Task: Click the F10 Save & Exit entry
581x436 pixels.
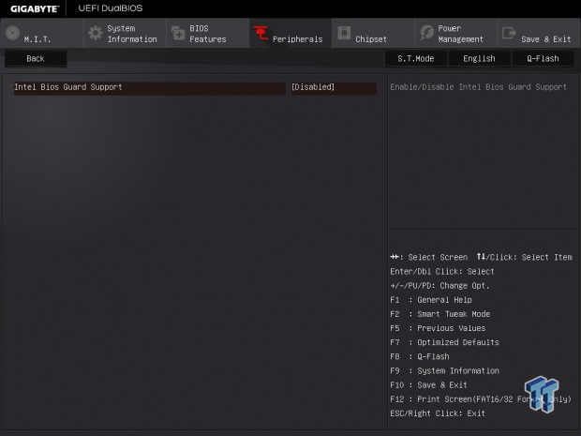Action: (x=428, y=384)
